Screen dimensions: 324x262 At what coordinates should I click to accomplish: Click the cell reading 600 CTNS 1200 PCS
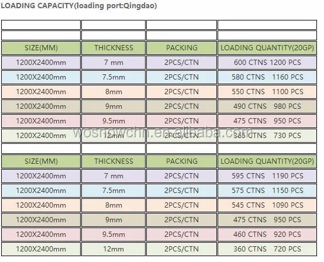coord(267,63)
